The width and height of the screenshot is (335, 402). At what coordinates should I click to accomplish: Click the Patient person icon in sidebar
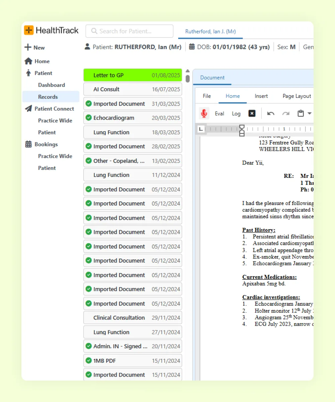tap(28, 73)
